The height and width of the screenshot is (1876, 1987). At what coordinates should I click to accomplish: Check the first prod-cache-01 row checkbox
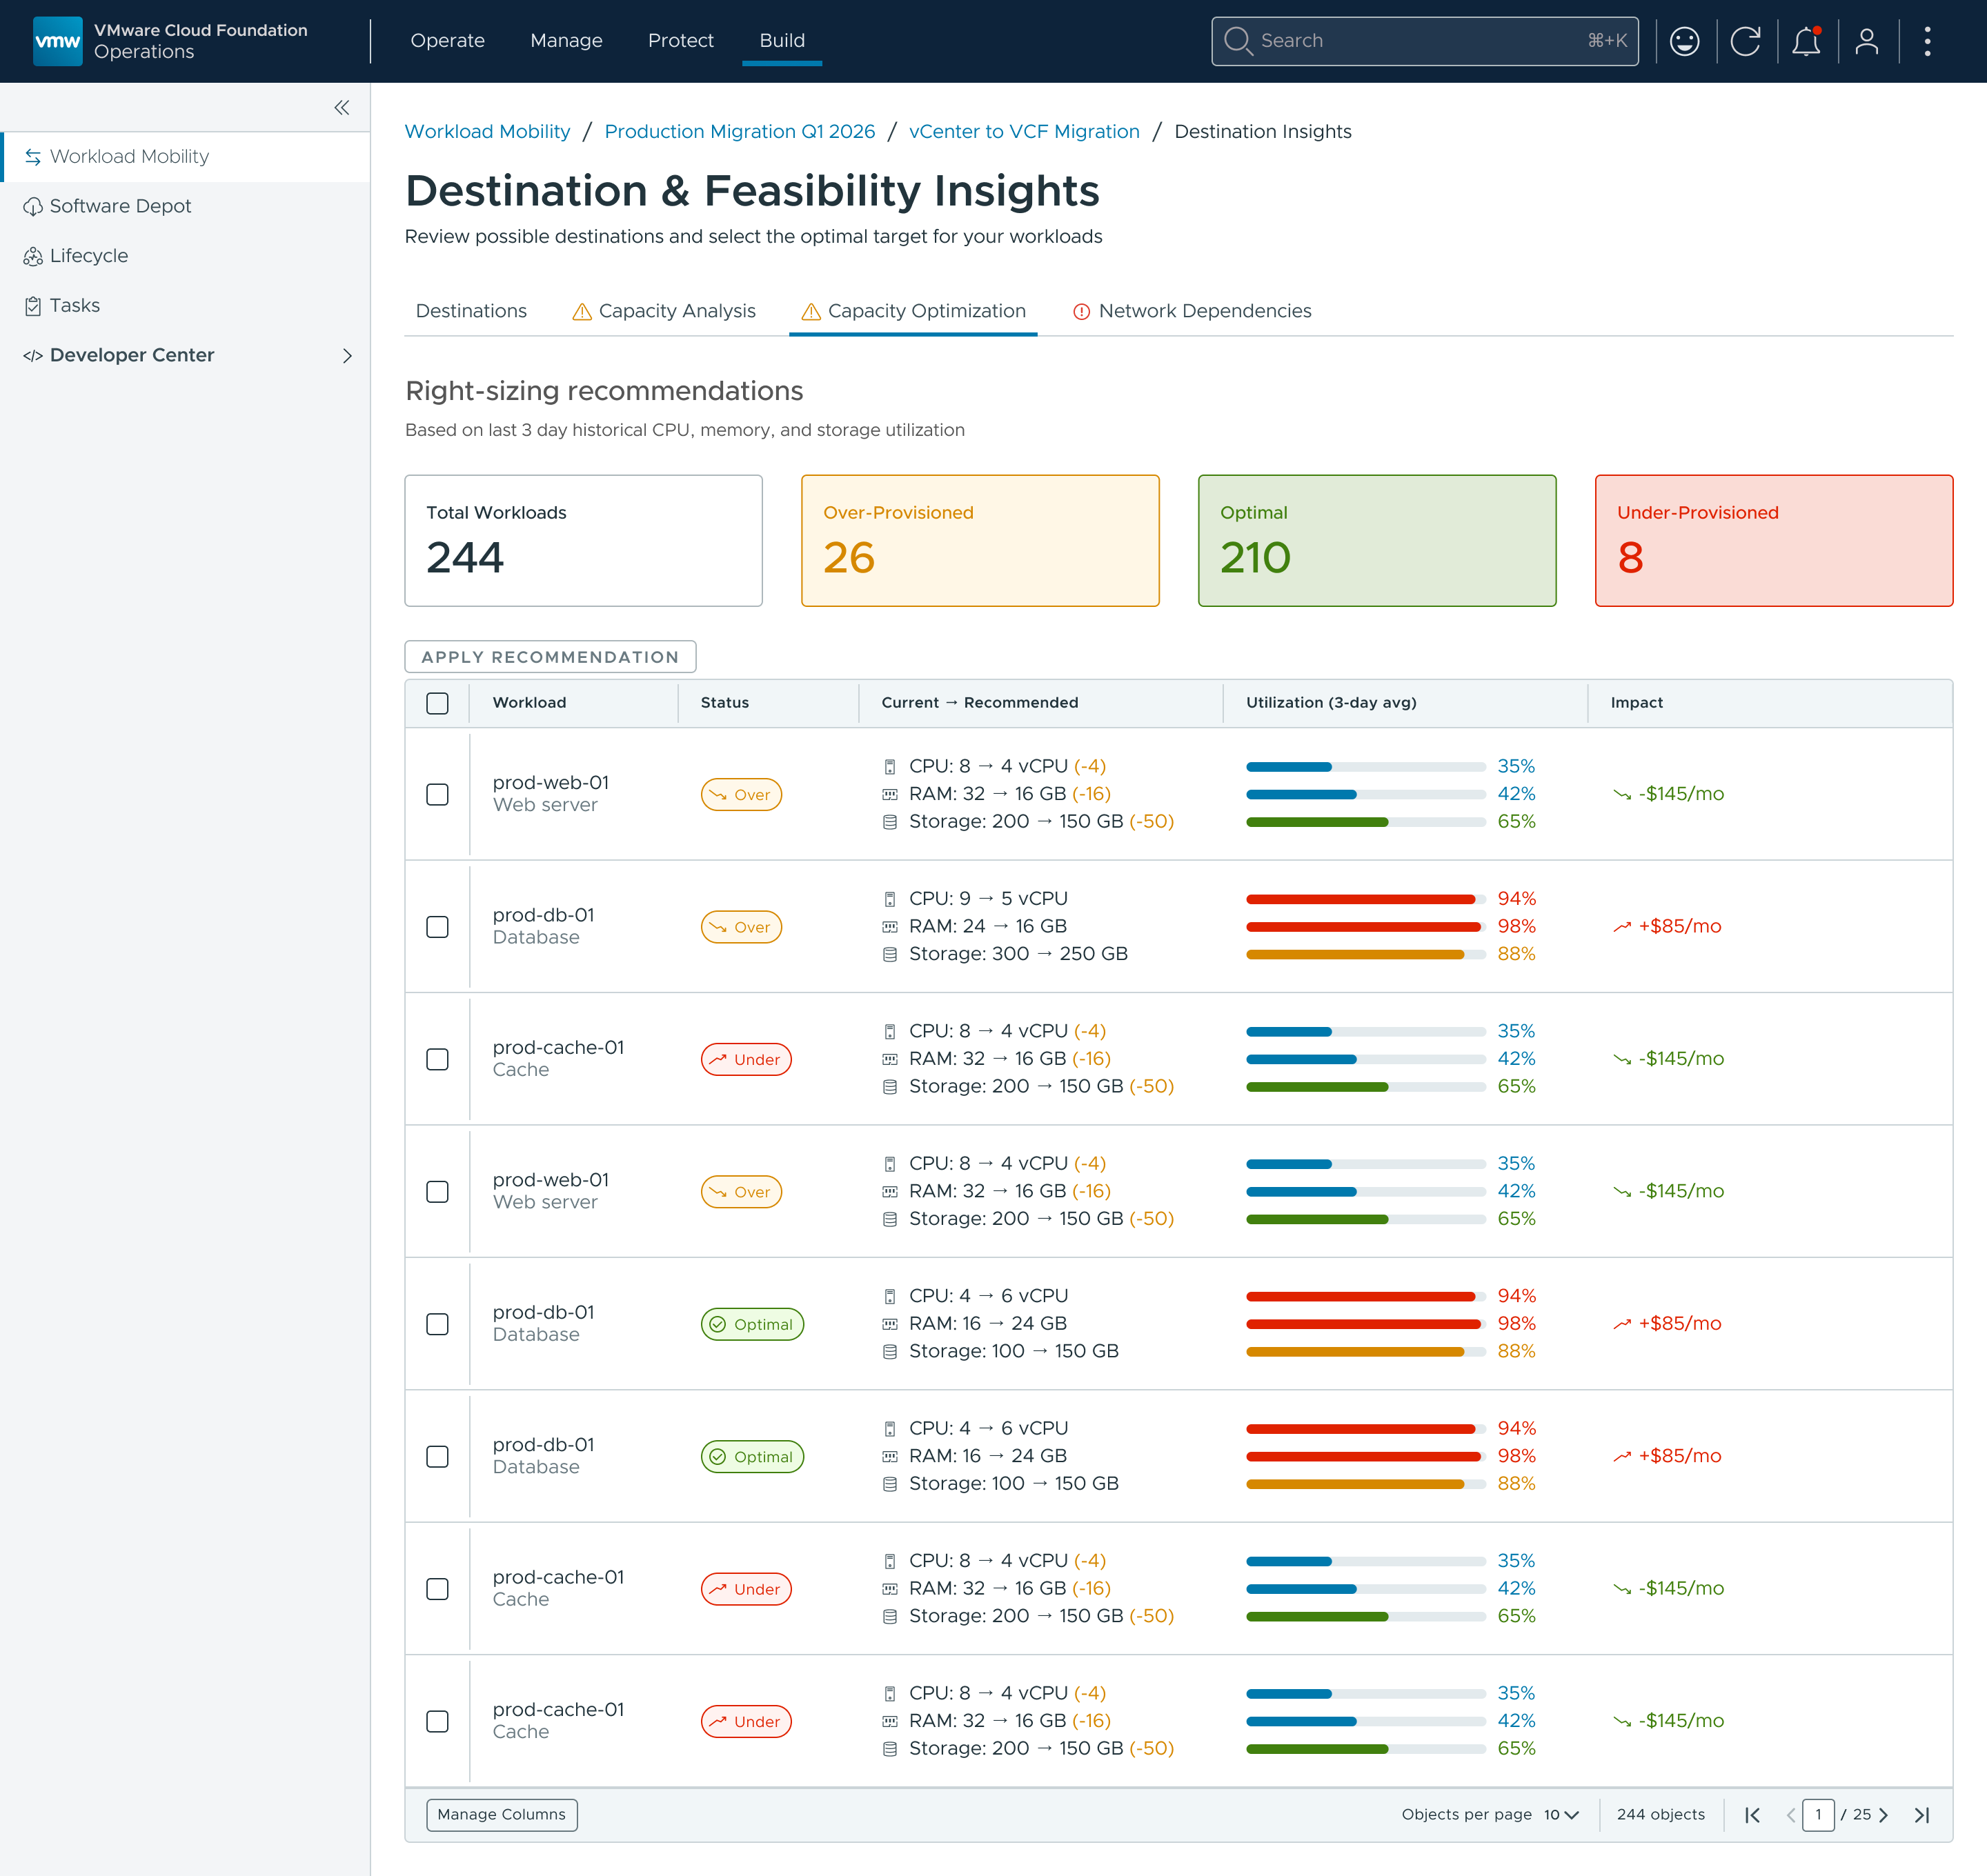pos(437,1059)
